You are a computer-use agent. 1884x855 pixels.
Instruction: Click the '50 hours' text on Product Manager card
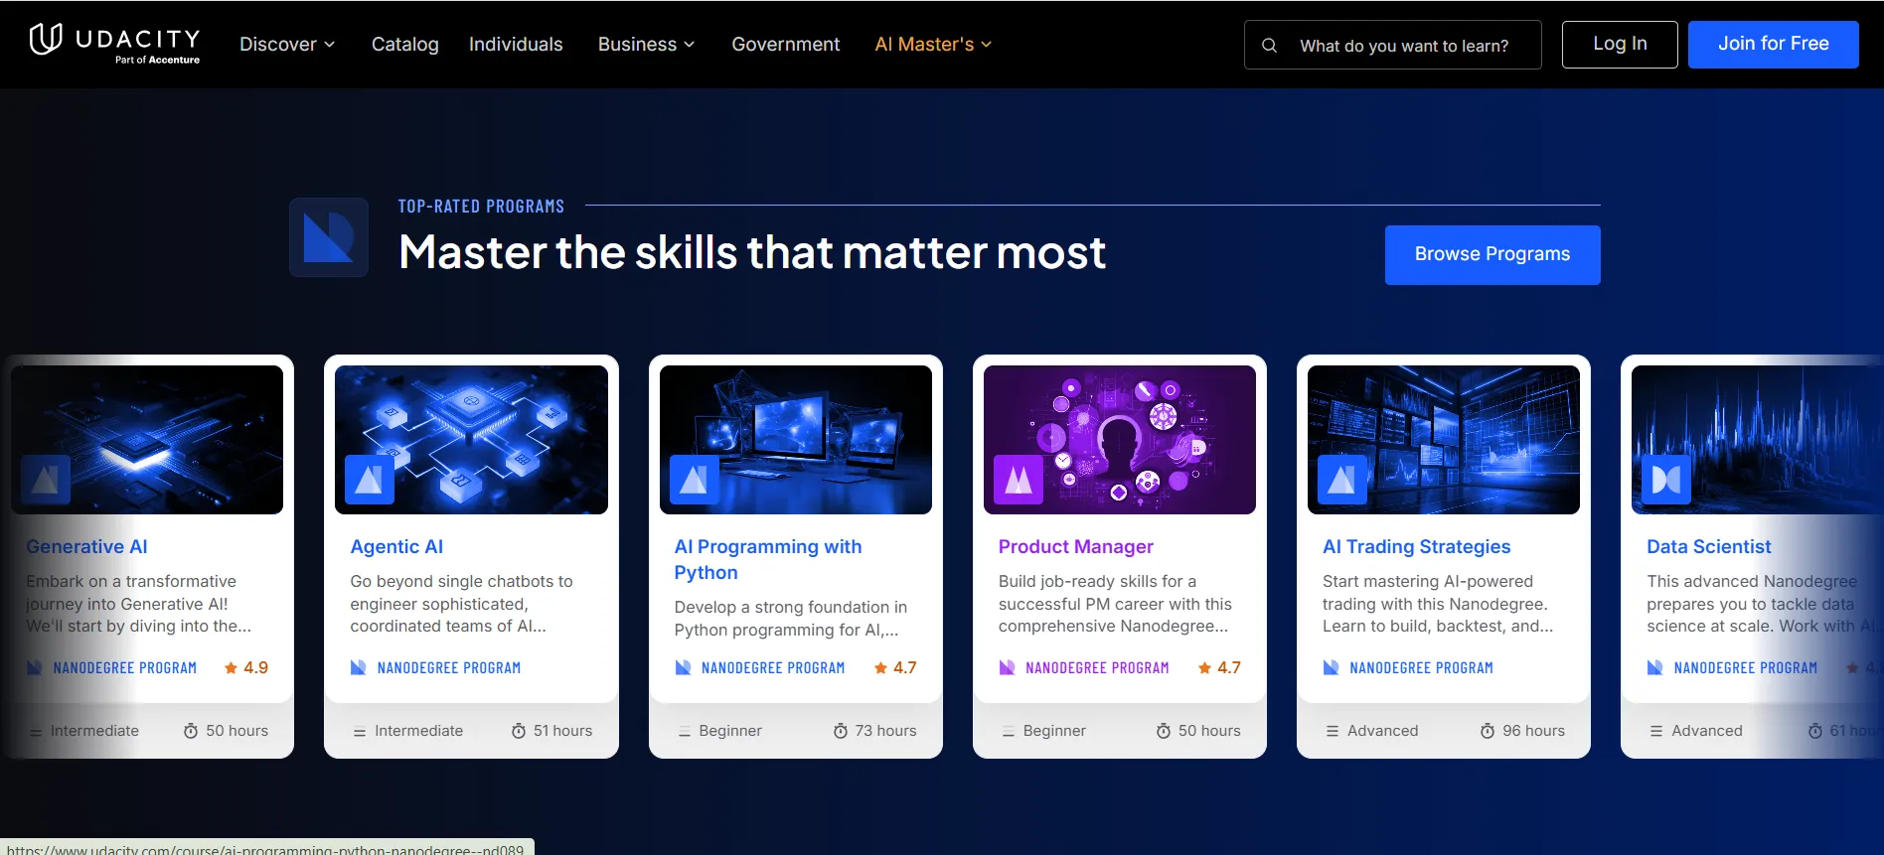pyautogui.click(x=1209, y=731)
